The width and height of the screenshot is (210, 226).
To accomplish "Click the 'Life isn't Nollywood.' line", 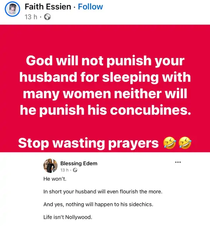I will (68, 217).
